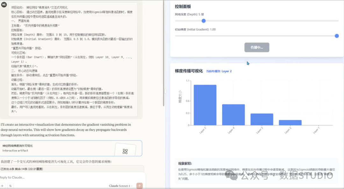
Task: Click the 已发出:6条 剩余:14条 usage notice
Action: [22, 169]
